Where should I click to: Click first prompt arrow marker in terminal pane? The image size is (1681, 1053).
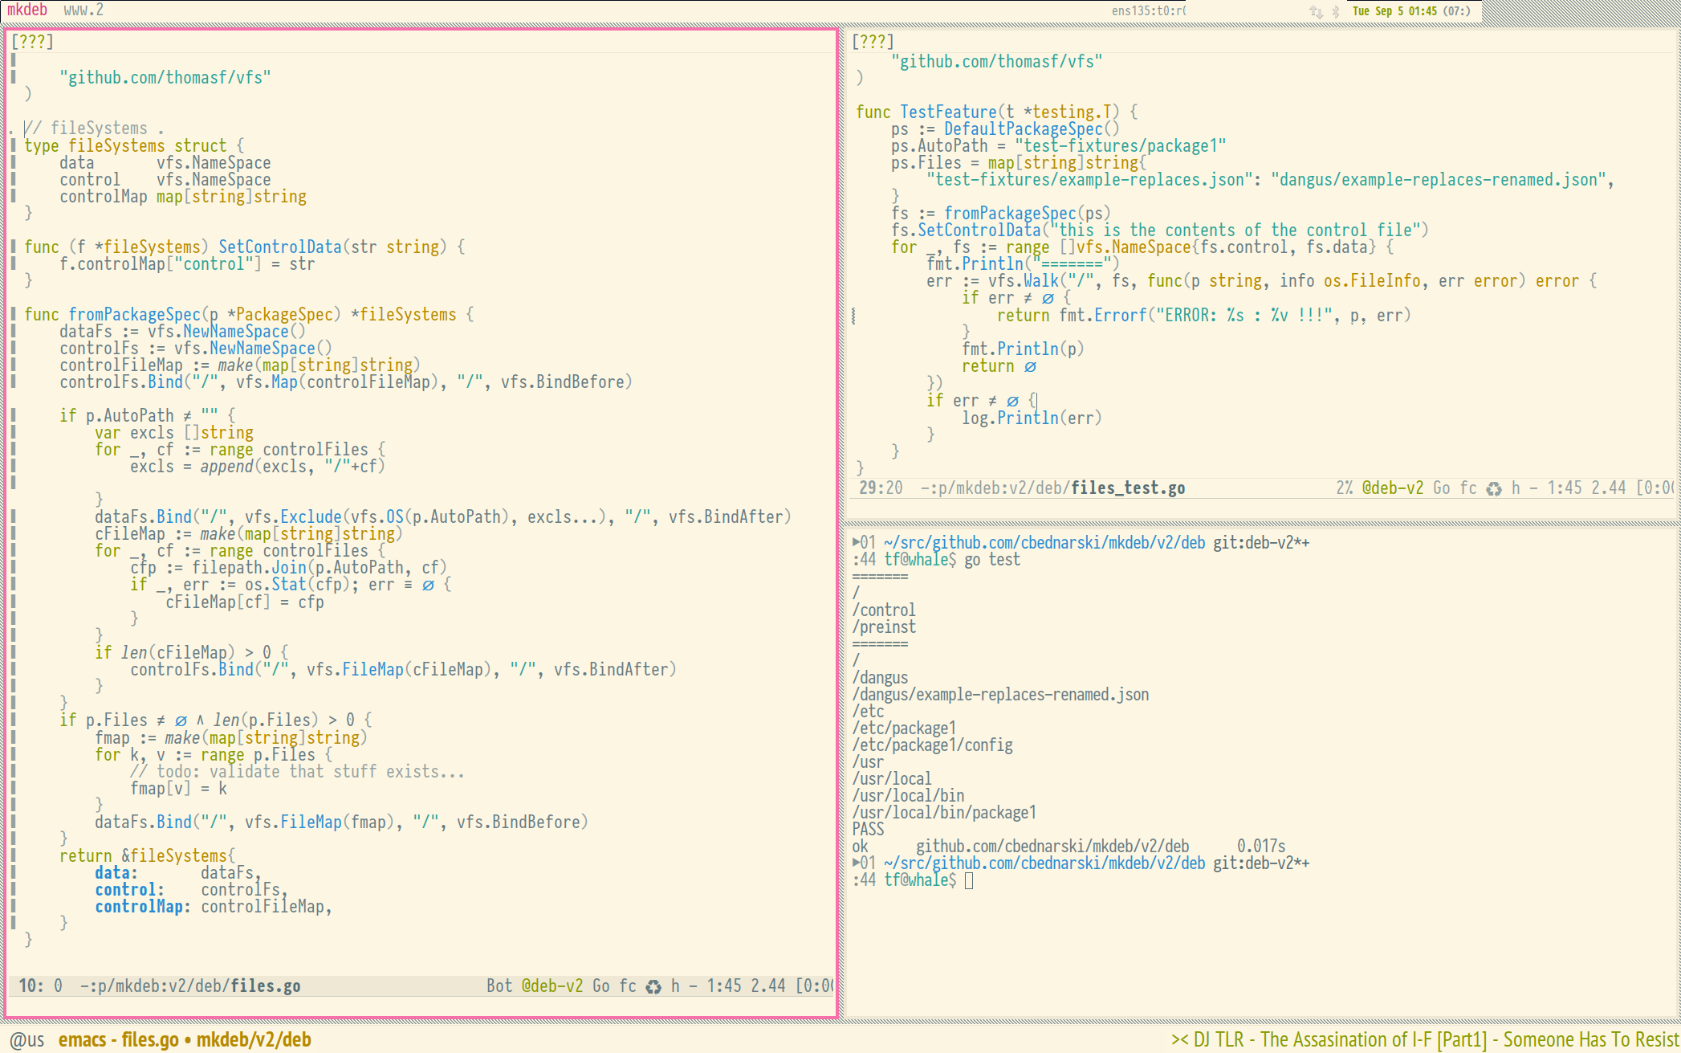[x=856, y=542]
